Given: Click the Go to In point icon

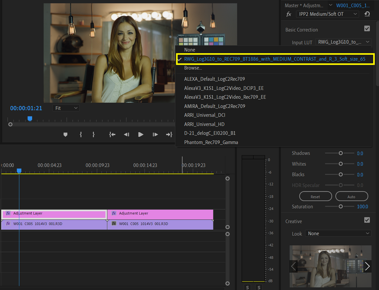Looking at the screenshot, I should [112, 134].
